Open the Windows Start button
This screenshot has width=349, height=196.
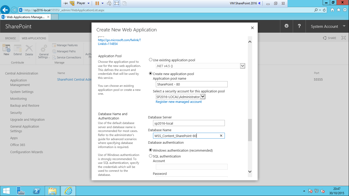point(6,191)
